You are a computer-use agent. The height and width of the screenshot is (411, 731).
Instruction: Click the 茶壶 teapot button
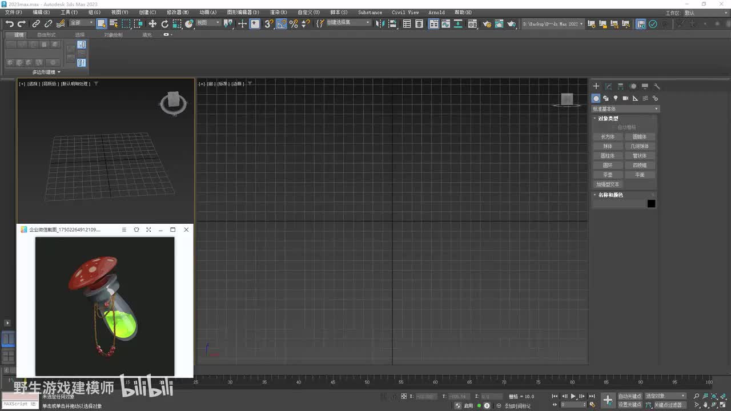[608, 175]
